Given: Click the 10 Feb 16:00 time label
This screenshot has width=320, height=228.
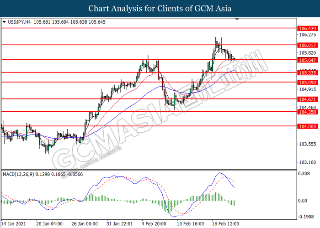Looking at the screenshot, I should click(191, 224).
